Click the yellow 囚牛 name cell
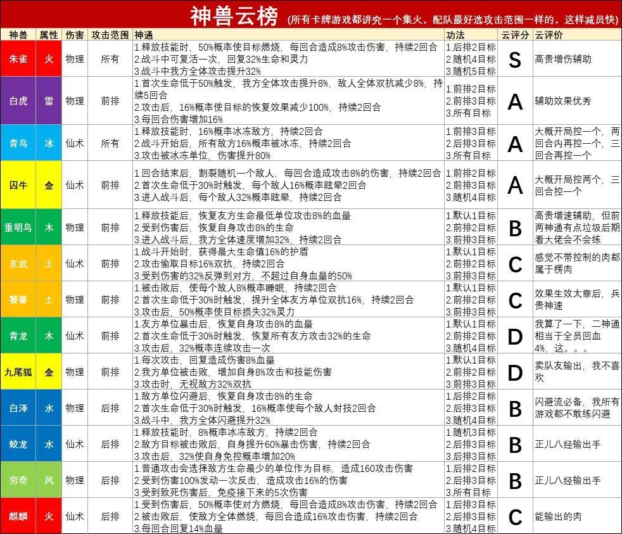The width and height of the screenshot is (622, 534). (17, 185)
